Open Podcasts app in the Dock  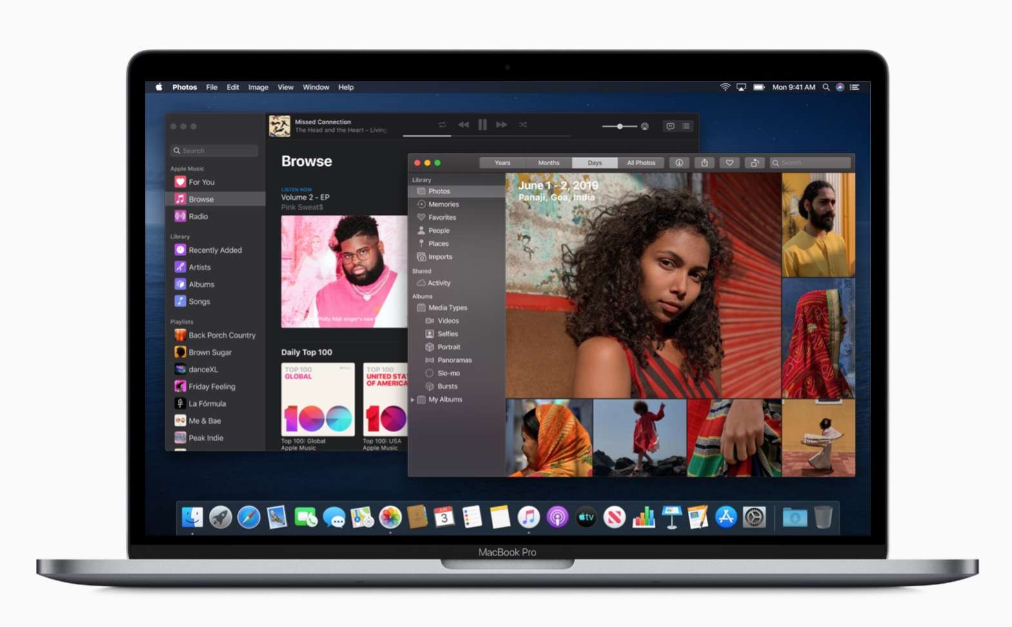pyautogui.click(x=557, y=517)
